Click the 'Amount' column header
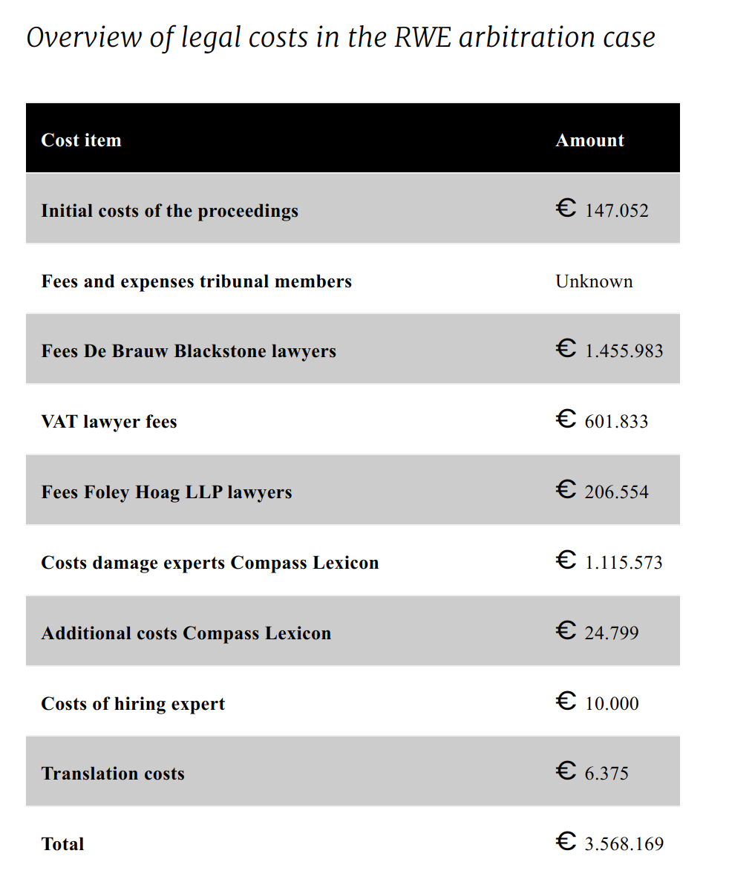The width and height of the screenshot is (729, 888). click(x=589, y=140)
